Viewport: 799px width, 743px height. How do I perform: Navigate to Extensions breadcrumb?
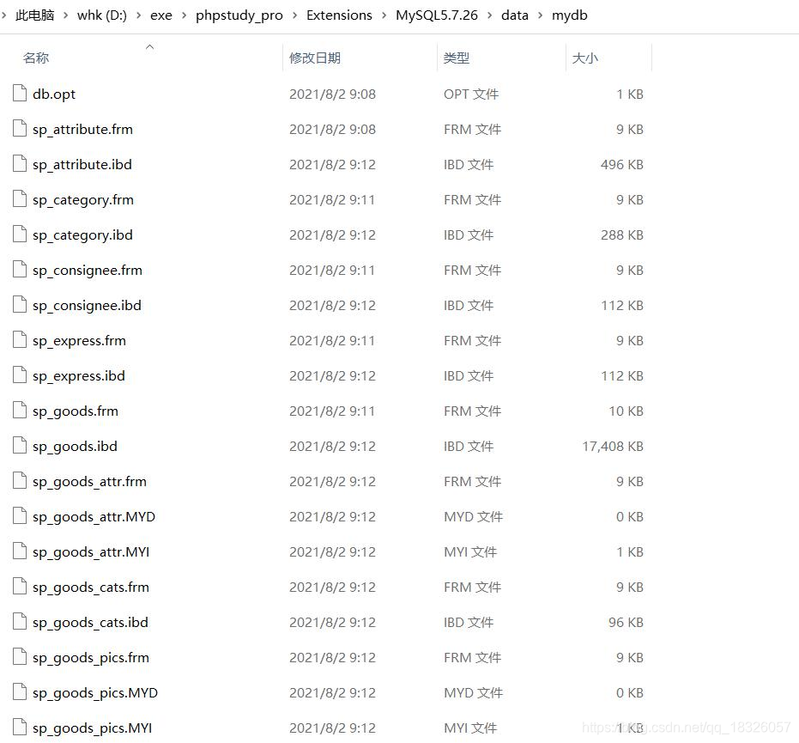(339, 15)
